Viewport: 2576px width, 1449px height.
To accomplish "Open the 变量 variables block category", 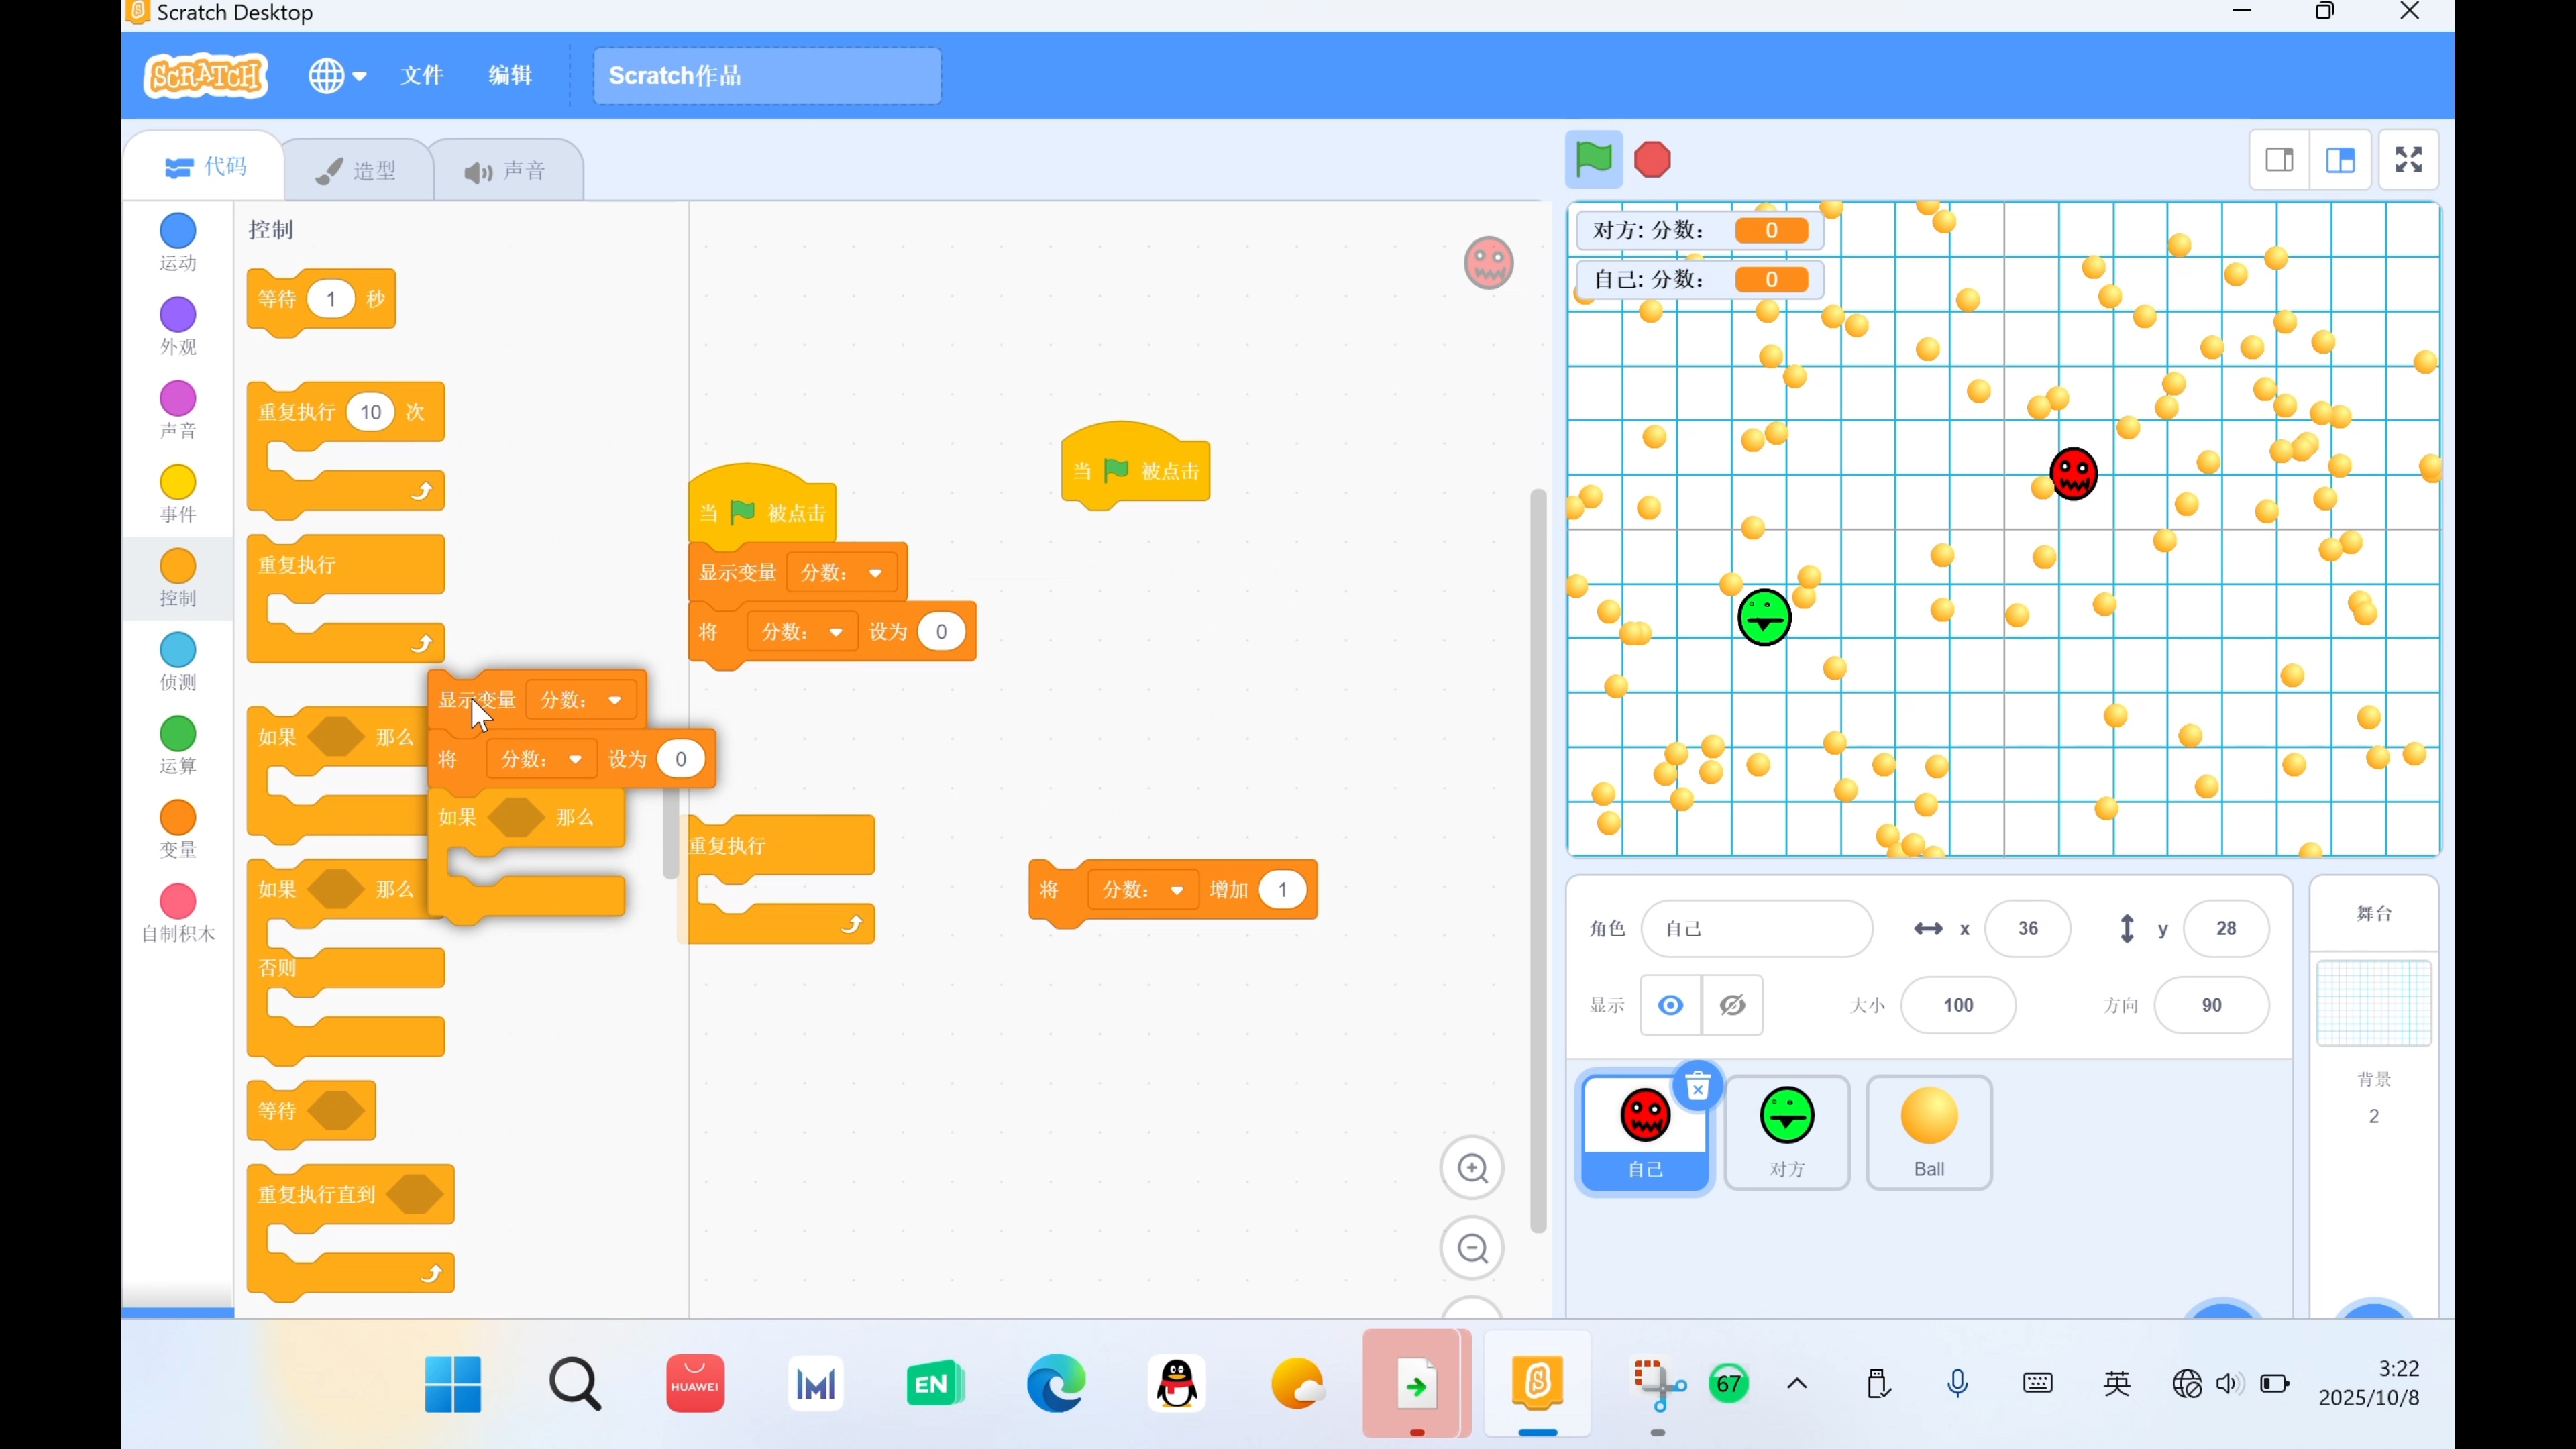I will pos(178,830).
